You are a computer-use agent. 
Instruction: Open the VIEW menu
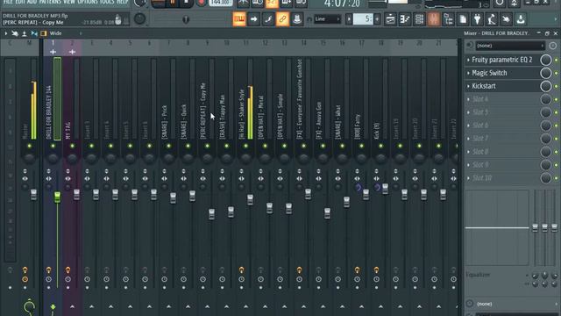click(69, 2)
